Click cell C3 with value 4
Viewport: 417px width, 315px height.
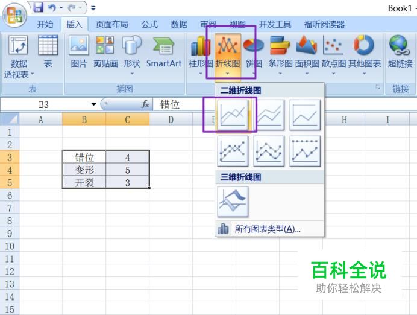[x=128, y=157]
